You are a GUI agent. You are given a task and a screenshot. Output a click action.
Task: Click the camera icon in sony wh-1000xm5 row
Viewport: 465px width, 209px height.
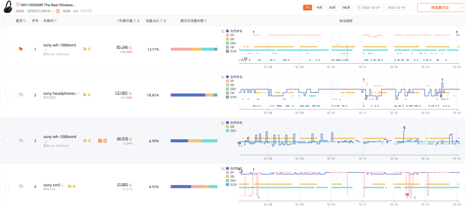(x=85, y=49)
